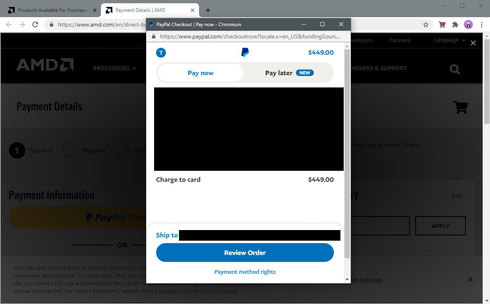Open the extensions puzzle icon
The width and height of the screenshot is (490, 304).
tap(455, 25)
